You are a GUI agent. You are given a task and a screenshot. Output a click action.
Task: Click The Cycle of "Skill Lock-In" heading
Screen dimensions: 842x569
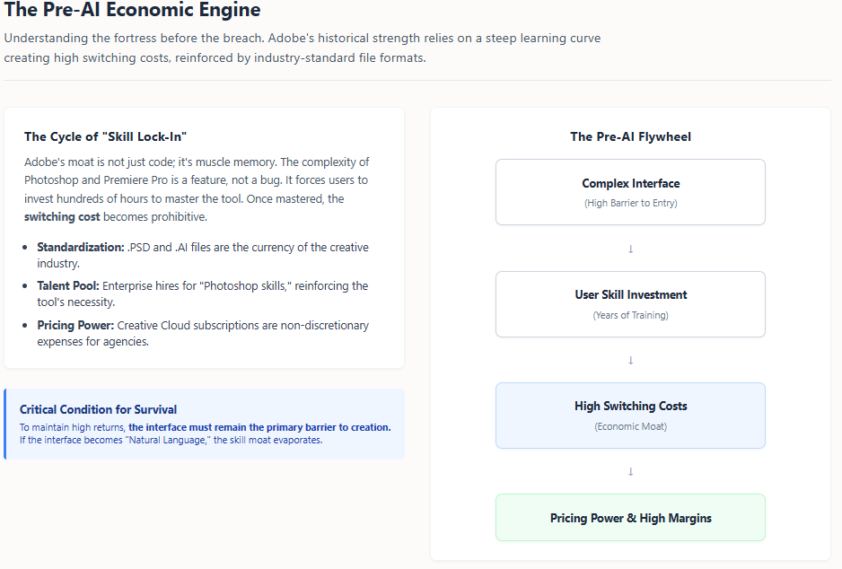[x=105, y=136]
